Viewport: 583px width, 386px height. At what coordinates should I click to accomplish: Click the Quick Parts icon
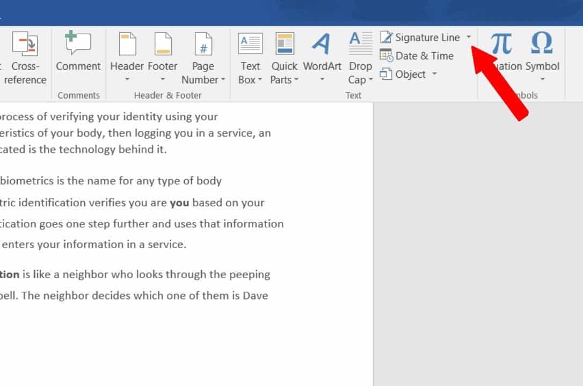pos(285,44)
